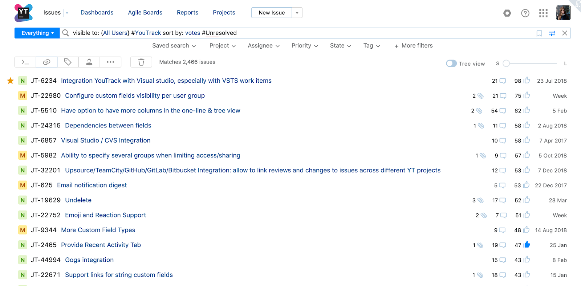Open the New Issue dropdown arrow
The image size is (581, 286).
[297, 13]
